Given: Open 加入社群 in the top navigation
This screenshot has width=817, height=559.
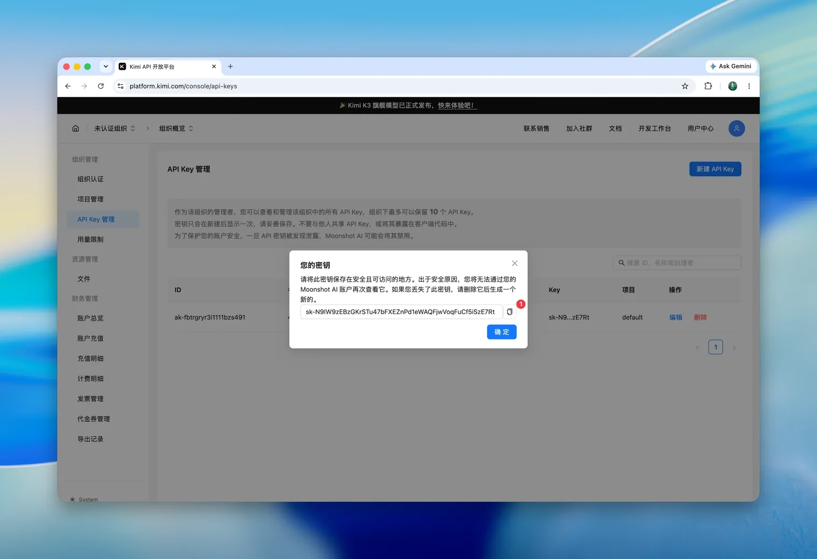Looking at the screenshot, I should (579, 128).
